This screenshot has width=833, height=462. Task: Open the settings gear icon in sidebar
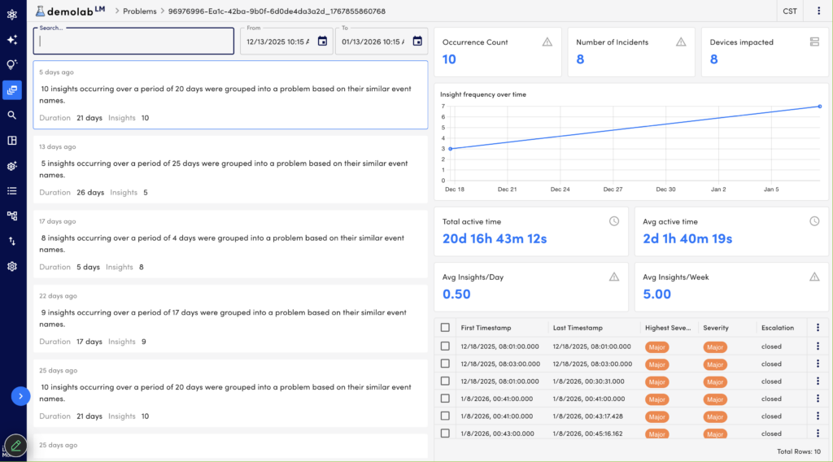point(11,266)
